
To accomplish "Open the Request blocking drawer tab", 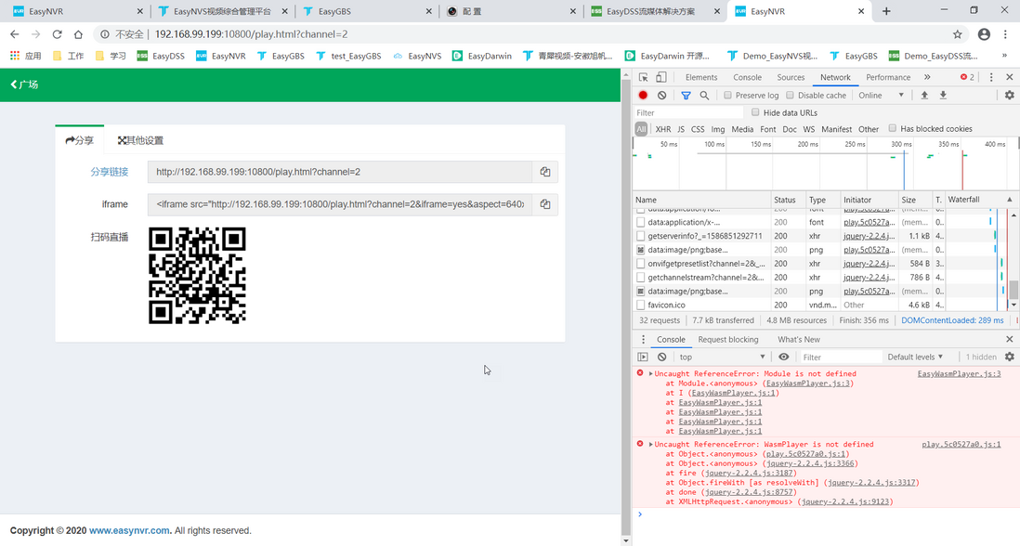I will [728, 339].
